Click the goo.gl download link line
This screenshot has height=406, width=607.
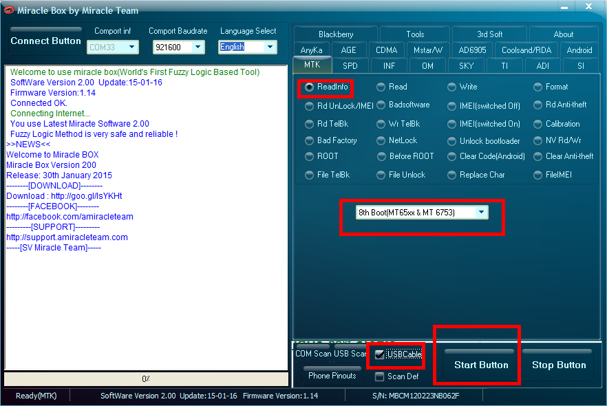point(64,196)
